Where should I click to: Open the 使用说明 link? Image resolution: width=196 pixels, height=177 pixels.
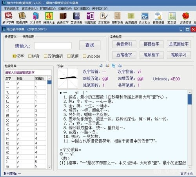pos(28,36)
